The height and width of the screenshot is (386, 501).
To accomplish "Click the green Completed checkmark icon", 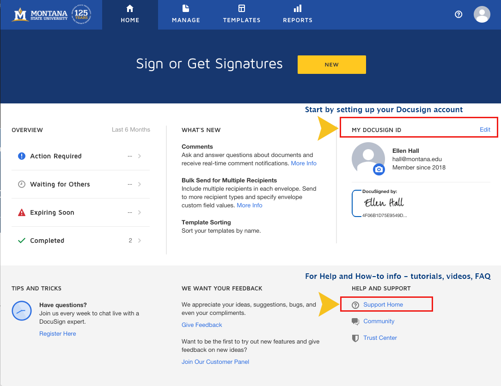I will (21, 241).
